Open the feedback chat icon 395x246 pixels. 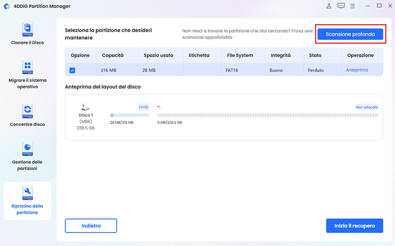[341, 6]
